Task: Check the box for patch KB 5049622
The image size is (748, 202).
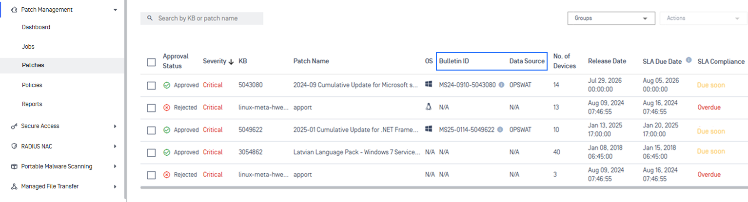Action: 151,130
